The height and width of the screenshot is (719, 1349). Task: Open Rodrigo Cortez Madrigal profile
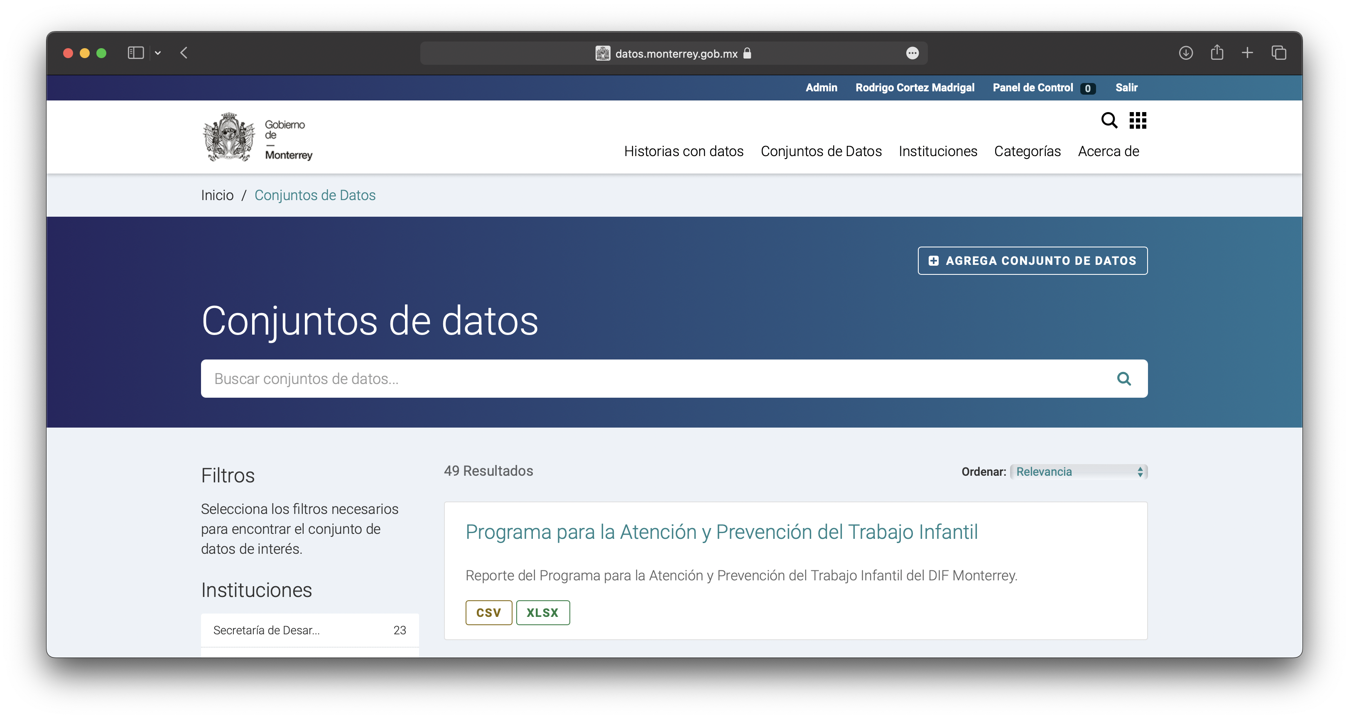[x=915, y=88]
